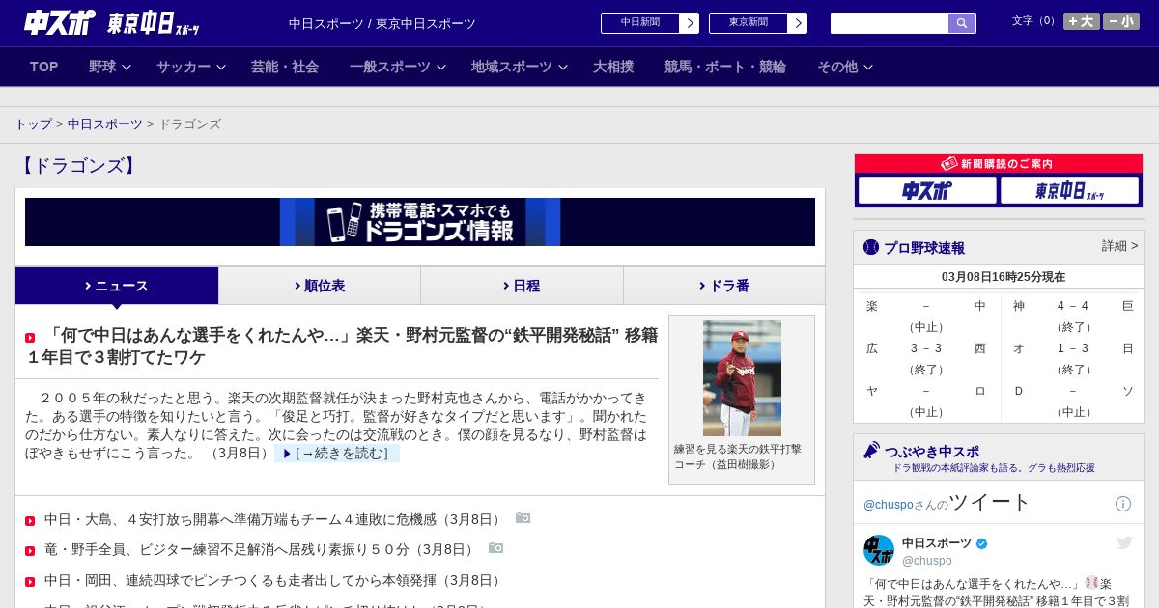Click 中日スポーツ breadcrumb link
The width and height of the screenshot is (1159, 608).
coord(105,124)
